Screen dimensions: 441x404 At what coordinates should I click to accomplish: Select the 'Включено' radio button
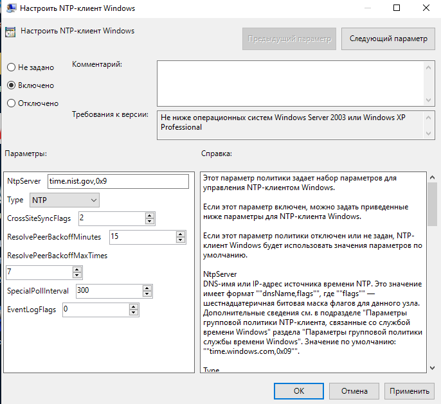pyautogui.click(x=11, y=85)
